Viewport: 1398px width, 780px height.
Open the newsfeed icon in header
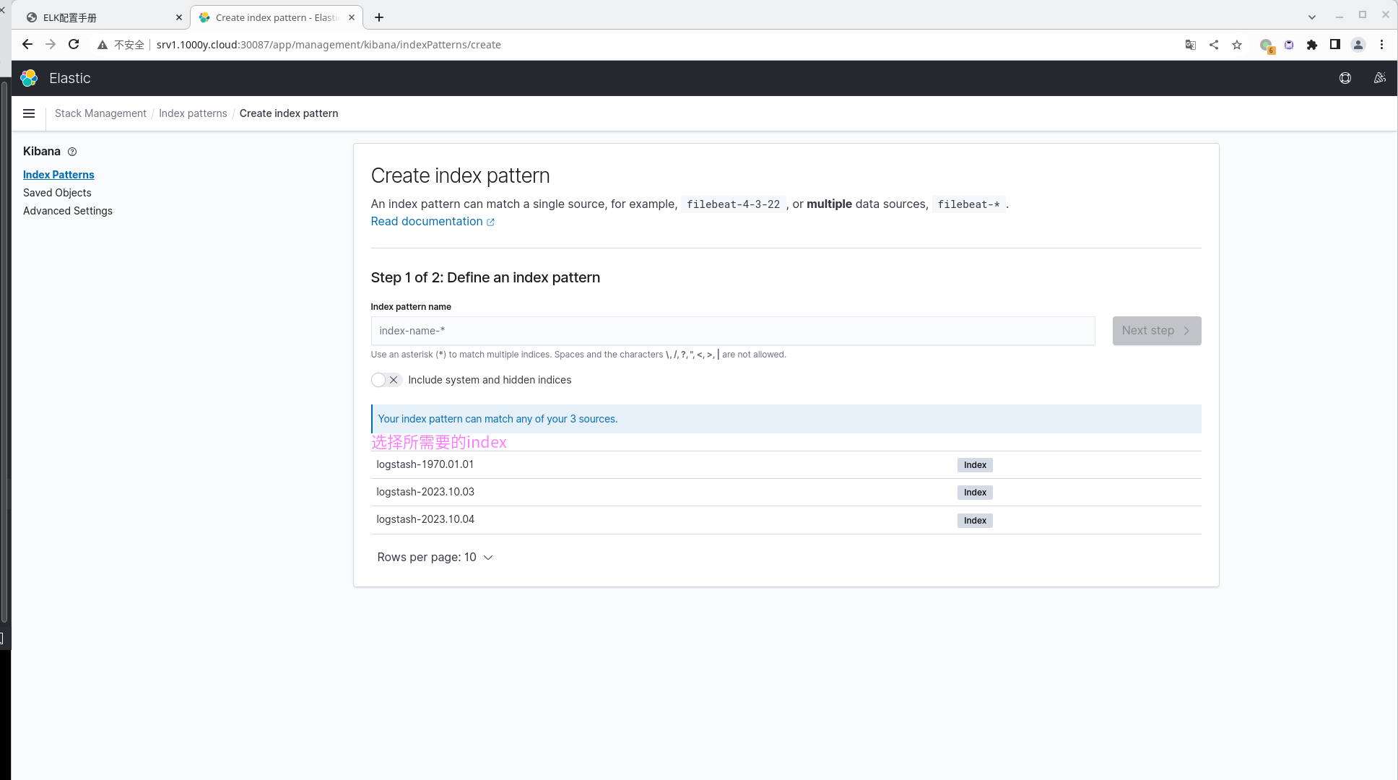coord(1380,78)
